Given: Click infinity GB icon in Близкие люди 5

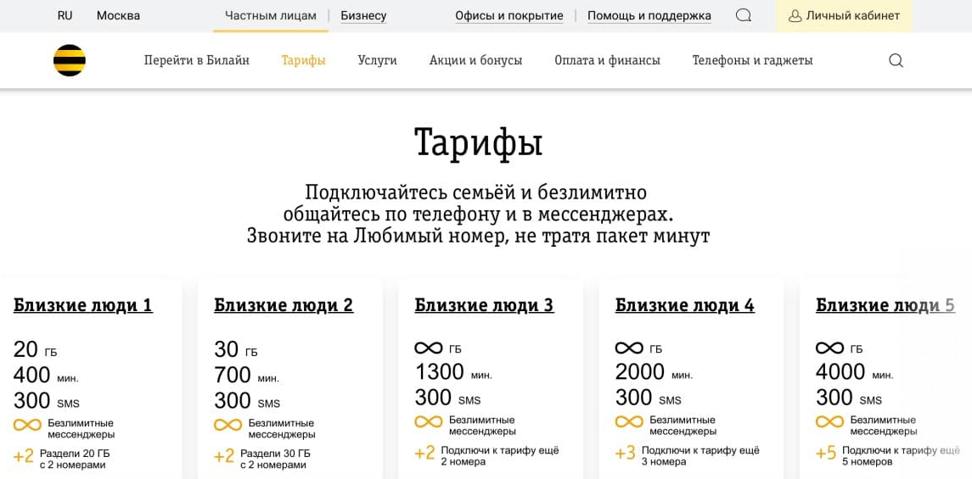Looking at the screenshot, I should coord(829,348).
